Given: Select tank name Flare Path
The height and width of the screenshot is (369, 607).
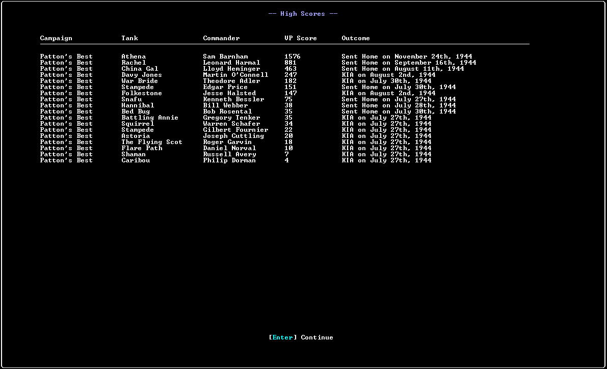Looking at the screenshot, I should (142, 148).
